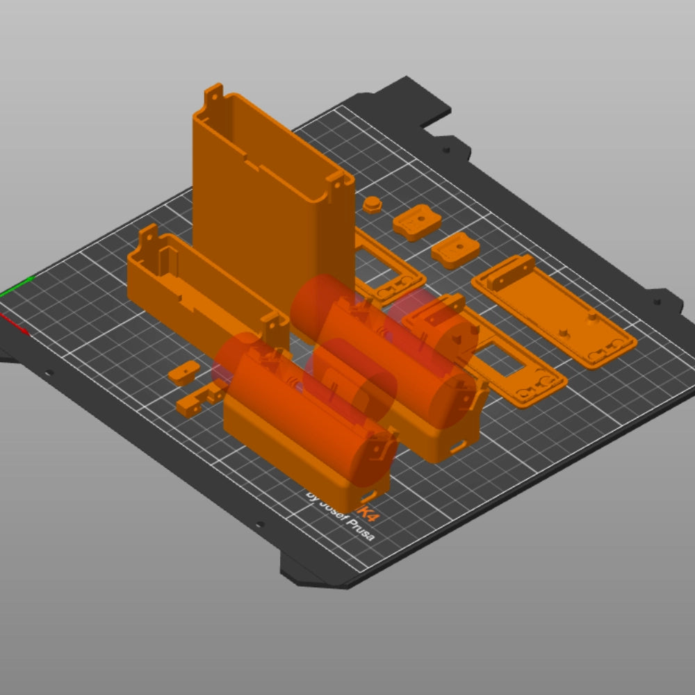Select the long horizontal box on the left
The image size is (695, 695).
195,292
